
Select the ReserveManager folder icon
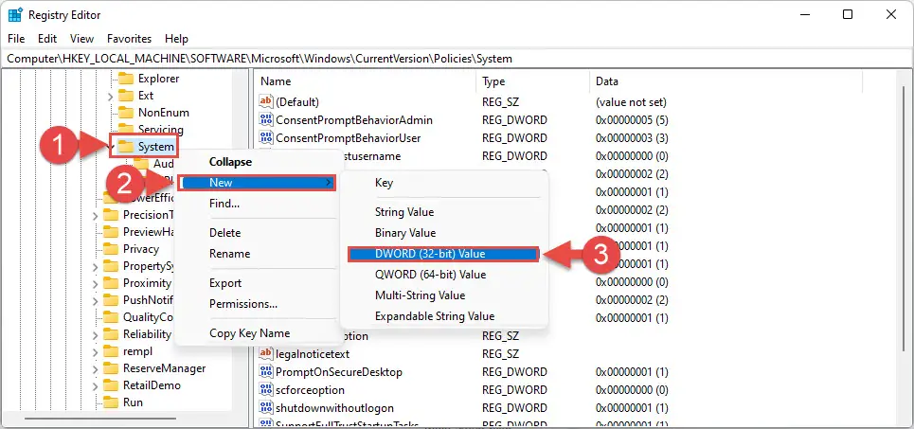tap(111, 368)
